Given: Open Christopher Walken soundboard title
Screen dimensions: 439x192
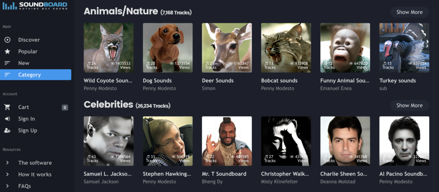Looking at the screenshot, I should click(285, 174).
